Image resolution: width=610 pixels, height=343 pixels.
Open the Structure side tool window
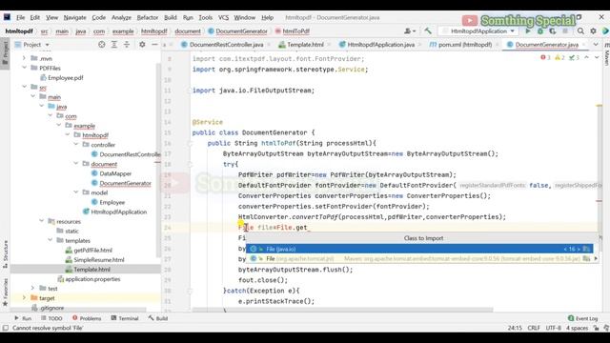(x=5, y=253)
